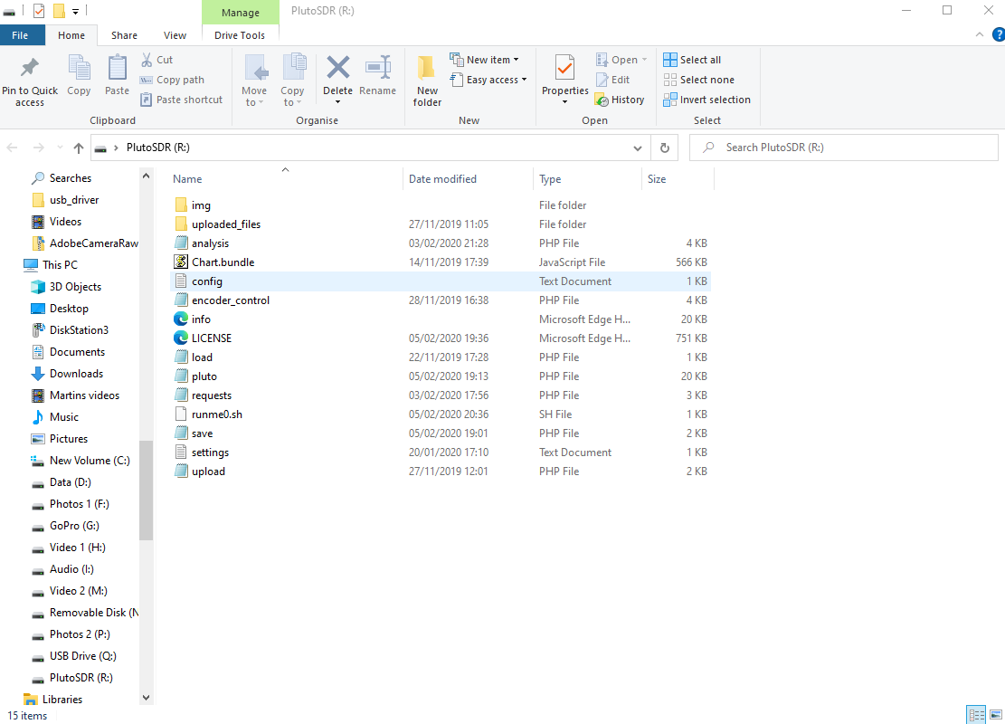Viewport: 1005px width, 724px height.
Task: Click the Open ribbon button
Action: pyautogui.click(x=621, y=60)
